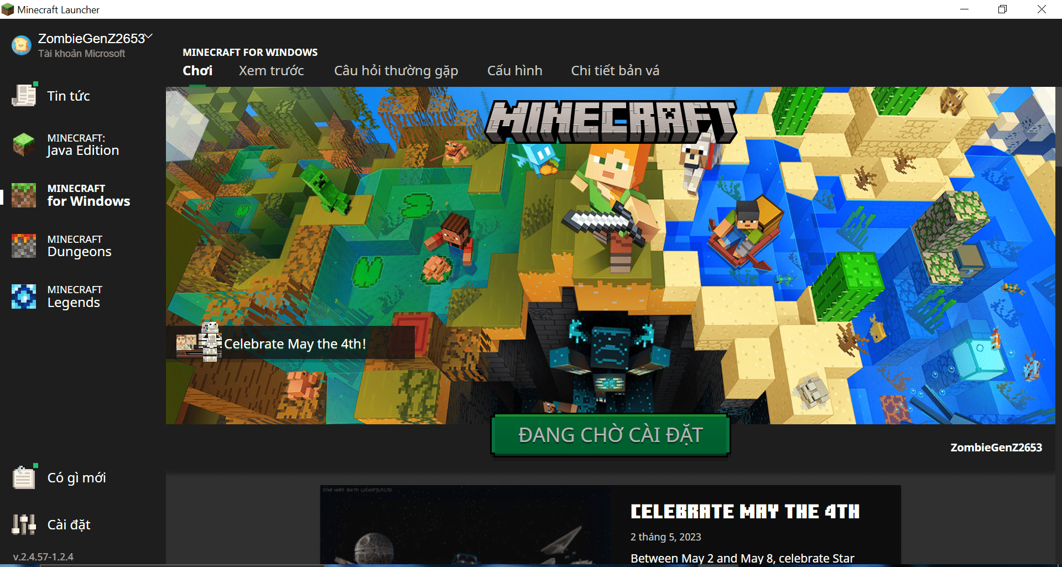Screen dimensions: 1062x567
Task: Switch to the Xem trước tab
Action: (x=271, y=71)
